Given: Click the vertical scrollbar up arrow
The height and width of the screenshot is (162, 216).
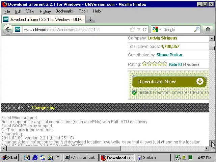Looking at the screenshot, I should point(212,38).
